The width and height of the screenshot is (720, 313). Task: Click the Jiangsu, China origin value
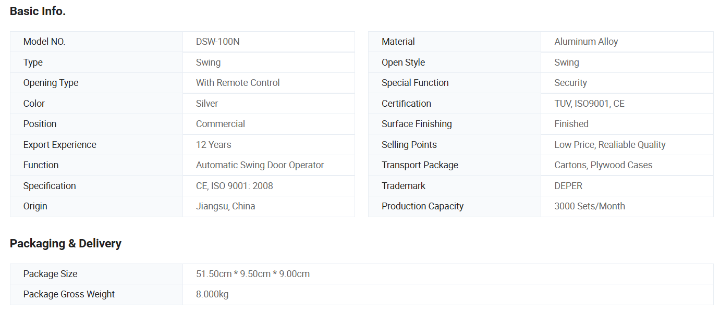(225, 206)
